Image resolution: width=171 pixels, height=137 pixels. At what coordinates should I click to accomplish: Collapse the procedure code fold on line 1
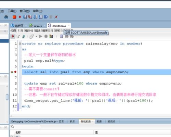[20, 43]
